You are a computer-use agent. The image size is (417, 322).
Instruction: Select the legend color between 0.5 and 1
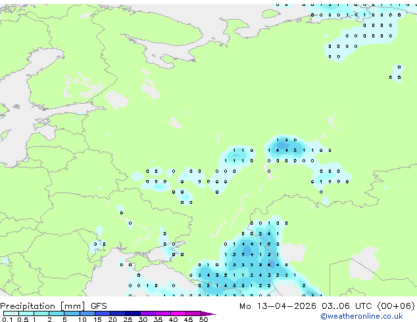26,313
